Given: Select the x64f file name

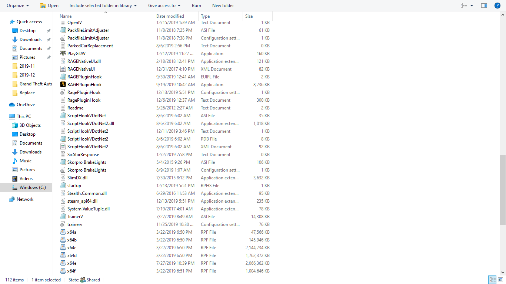Looking at the screenshot, I should (x=71, y=271).
